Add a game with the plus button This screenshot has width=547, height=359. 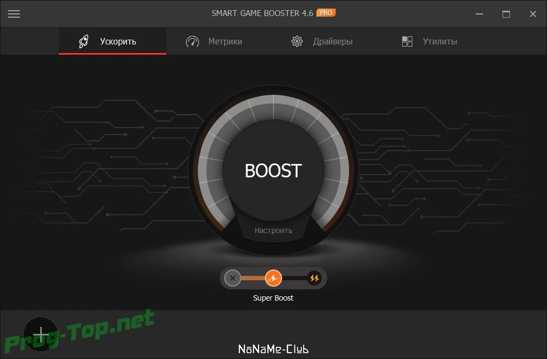point(41,334)
